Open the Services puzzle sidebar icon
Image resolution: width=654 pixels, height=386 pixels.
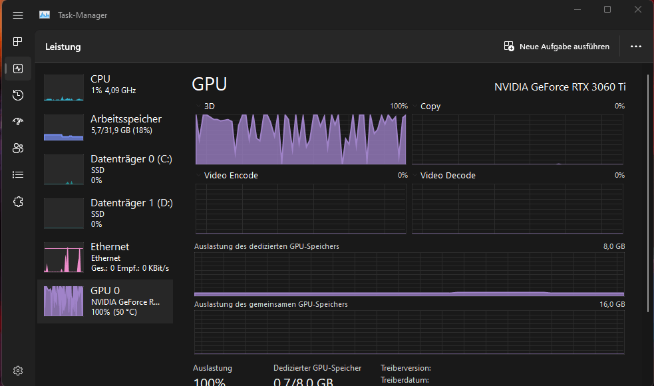click(x=18, y=202)
